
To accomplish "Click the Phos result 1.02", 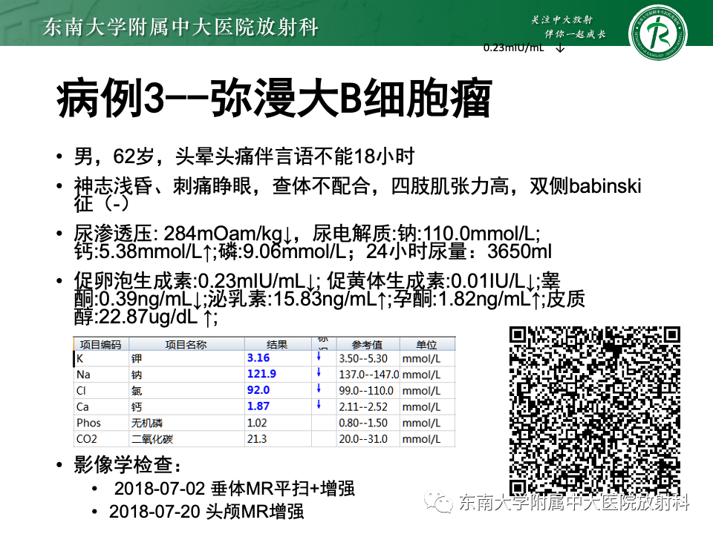I will (x=257, y=423).
